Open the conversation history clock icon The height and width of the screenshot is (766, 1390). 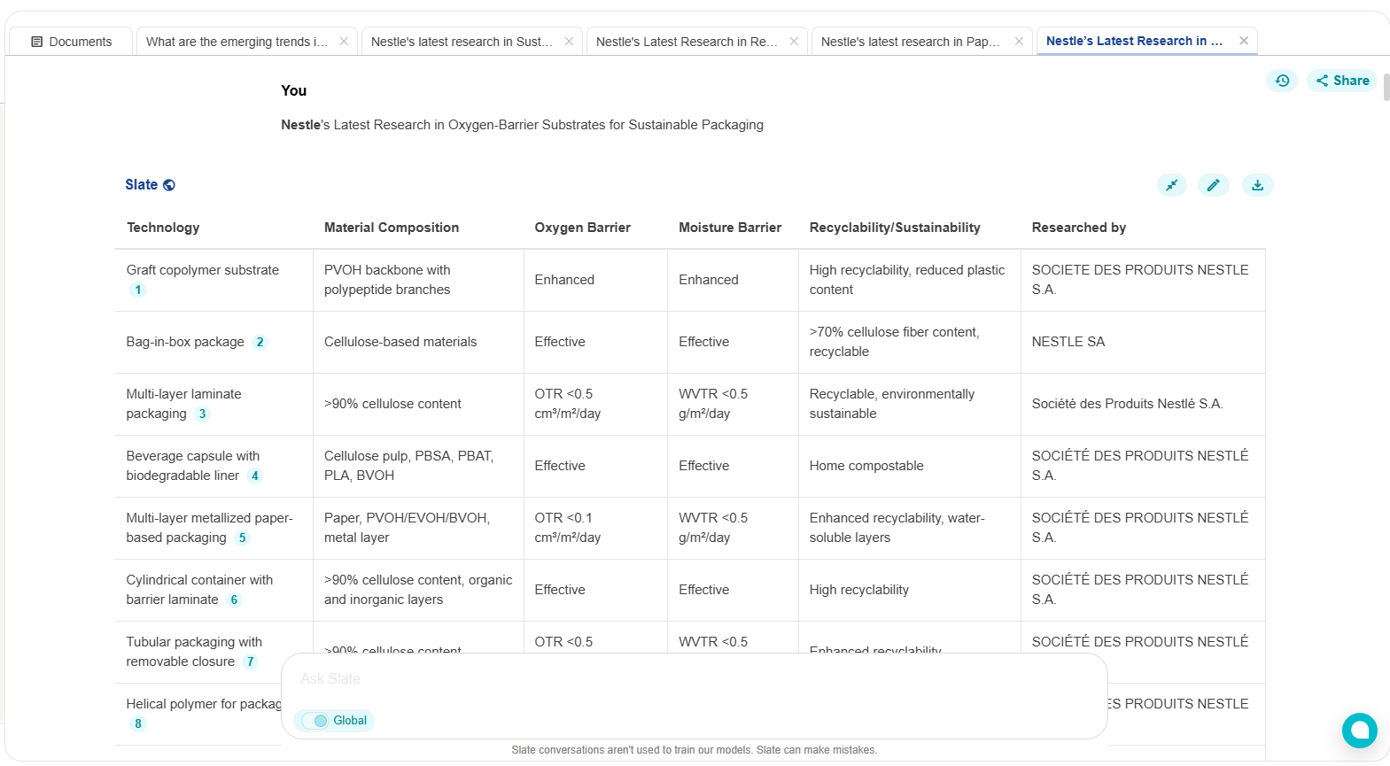point(1282,81)
